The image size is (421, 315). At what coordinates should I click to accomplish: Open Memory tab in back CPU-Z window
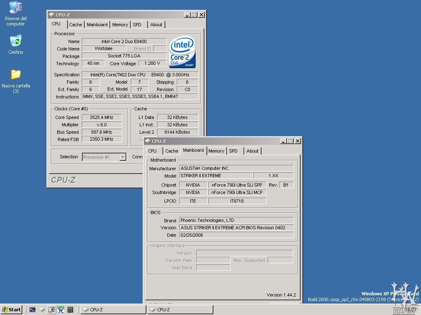pyautogui.click(x=120, y=25)
